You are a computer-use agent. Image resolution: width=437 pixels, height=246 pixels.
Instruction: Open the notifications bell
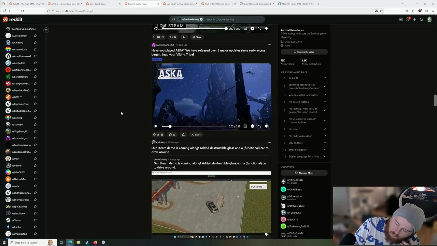click(x=421, y=19)
